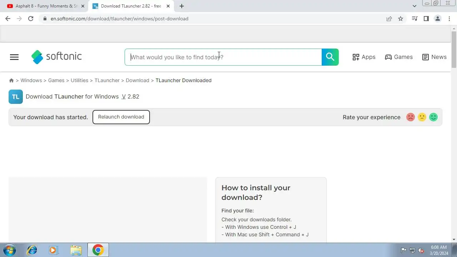This screenshot has width=457, height=257.
Task: Launch Internet Explorer from taskbar
Action: click(x=32, y=250)
